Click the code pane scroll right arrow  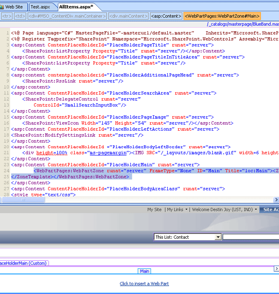pyautogui.click(x=276, y=200)
